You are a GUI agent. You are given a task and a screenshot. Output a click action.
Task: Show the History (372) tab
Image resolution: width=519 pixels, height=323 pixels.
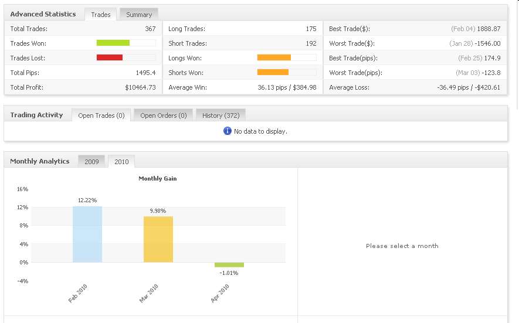coord(221,115)
